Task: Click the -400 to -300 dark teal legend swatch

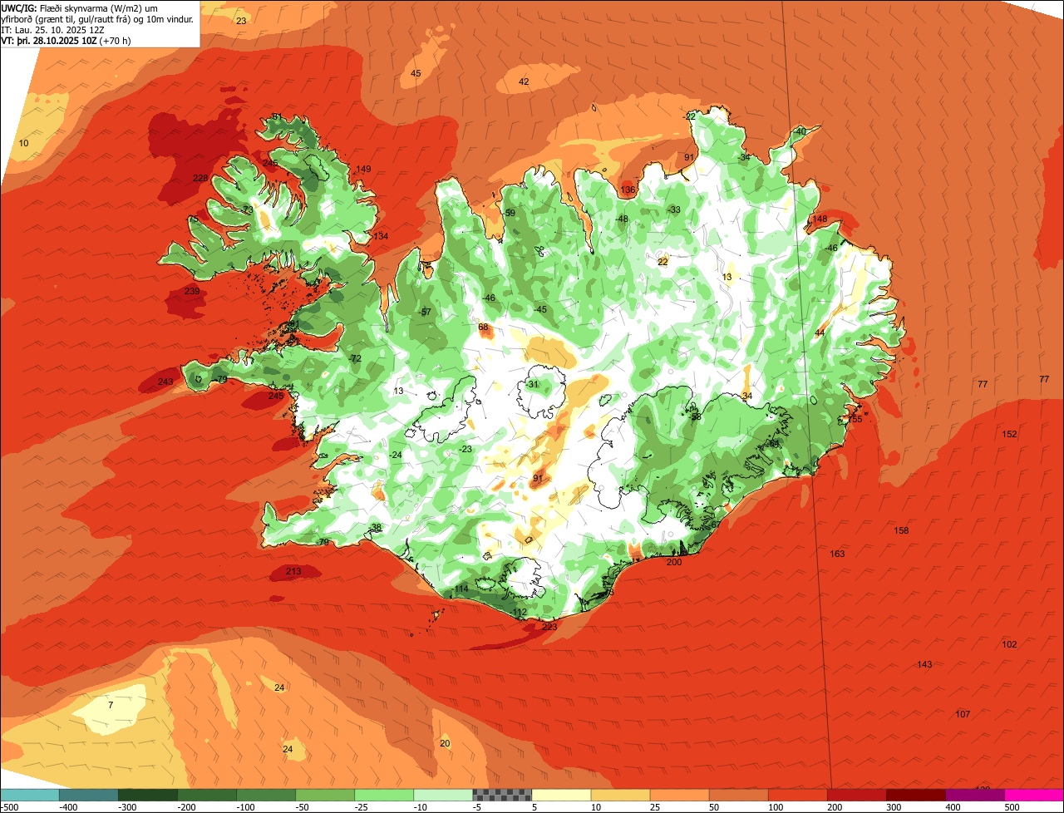Action: (89, 795)
